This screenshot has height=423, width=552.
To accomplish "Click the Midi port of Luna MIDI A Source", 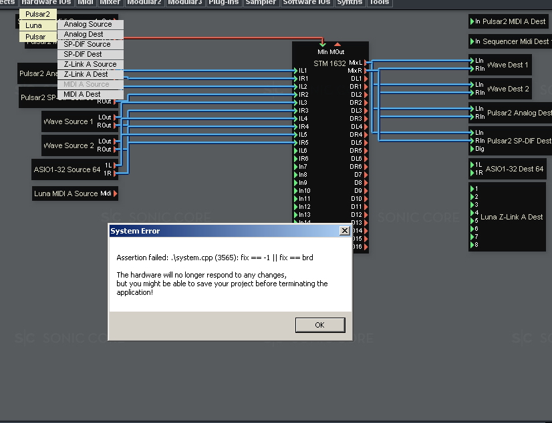I will coord(116,193).
